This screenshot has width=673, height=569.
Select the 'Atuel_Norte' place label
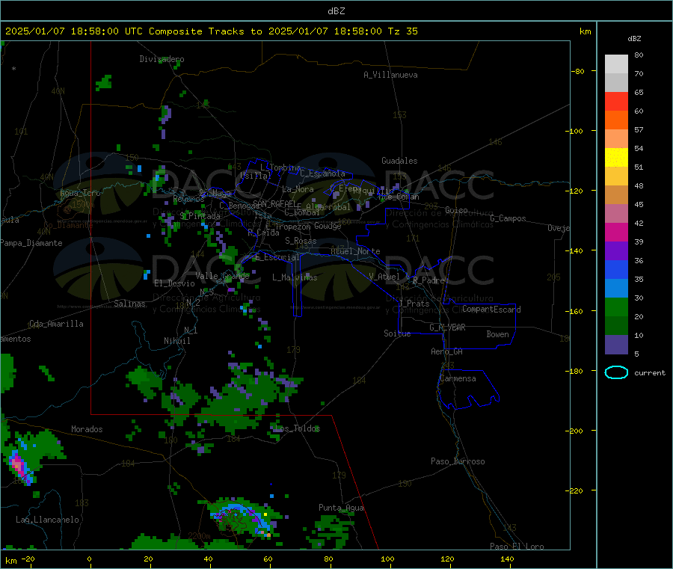pyautogui.click(x=355, y=251)
